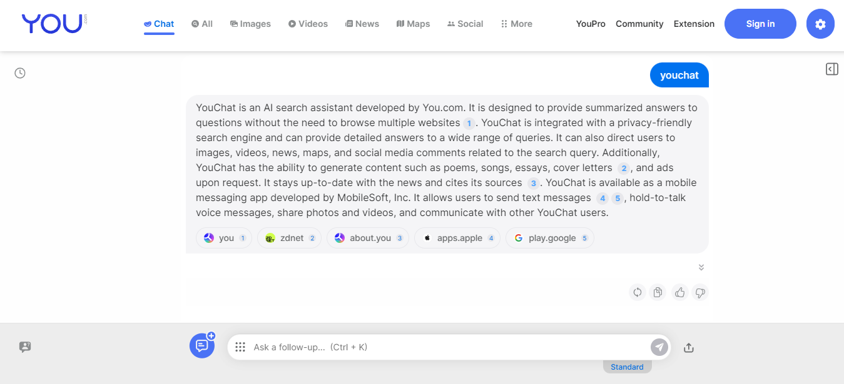
Task: Click citation 3 after cites its sources
Action: [x=533, y=183]
